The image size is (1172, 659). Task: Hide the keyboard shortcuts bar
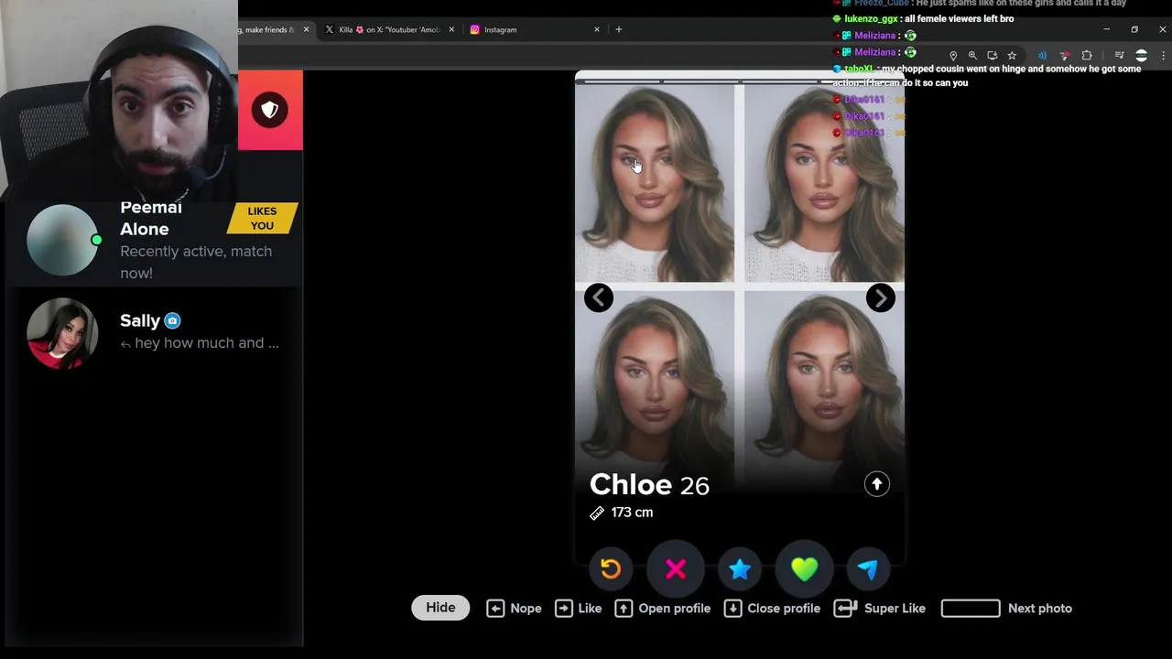[x=440, y=608]
